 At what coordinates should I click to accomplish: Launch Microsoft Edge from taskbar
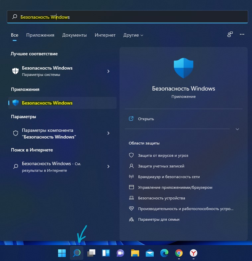[x=164, y=253]
